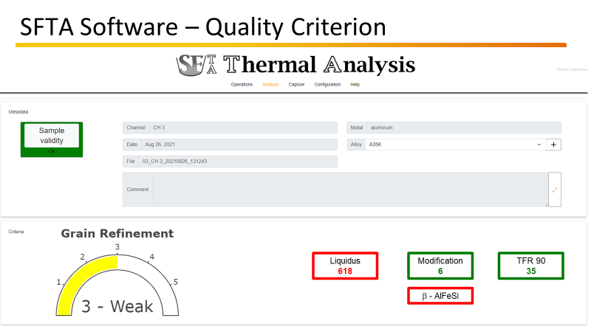
Task: Open the Capture menu
Action: click(x=296, y=85)
